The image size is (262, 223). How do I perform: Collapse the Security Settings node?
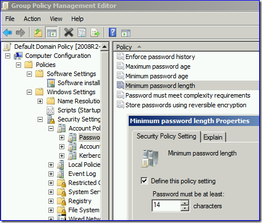[x=40, y=119]
